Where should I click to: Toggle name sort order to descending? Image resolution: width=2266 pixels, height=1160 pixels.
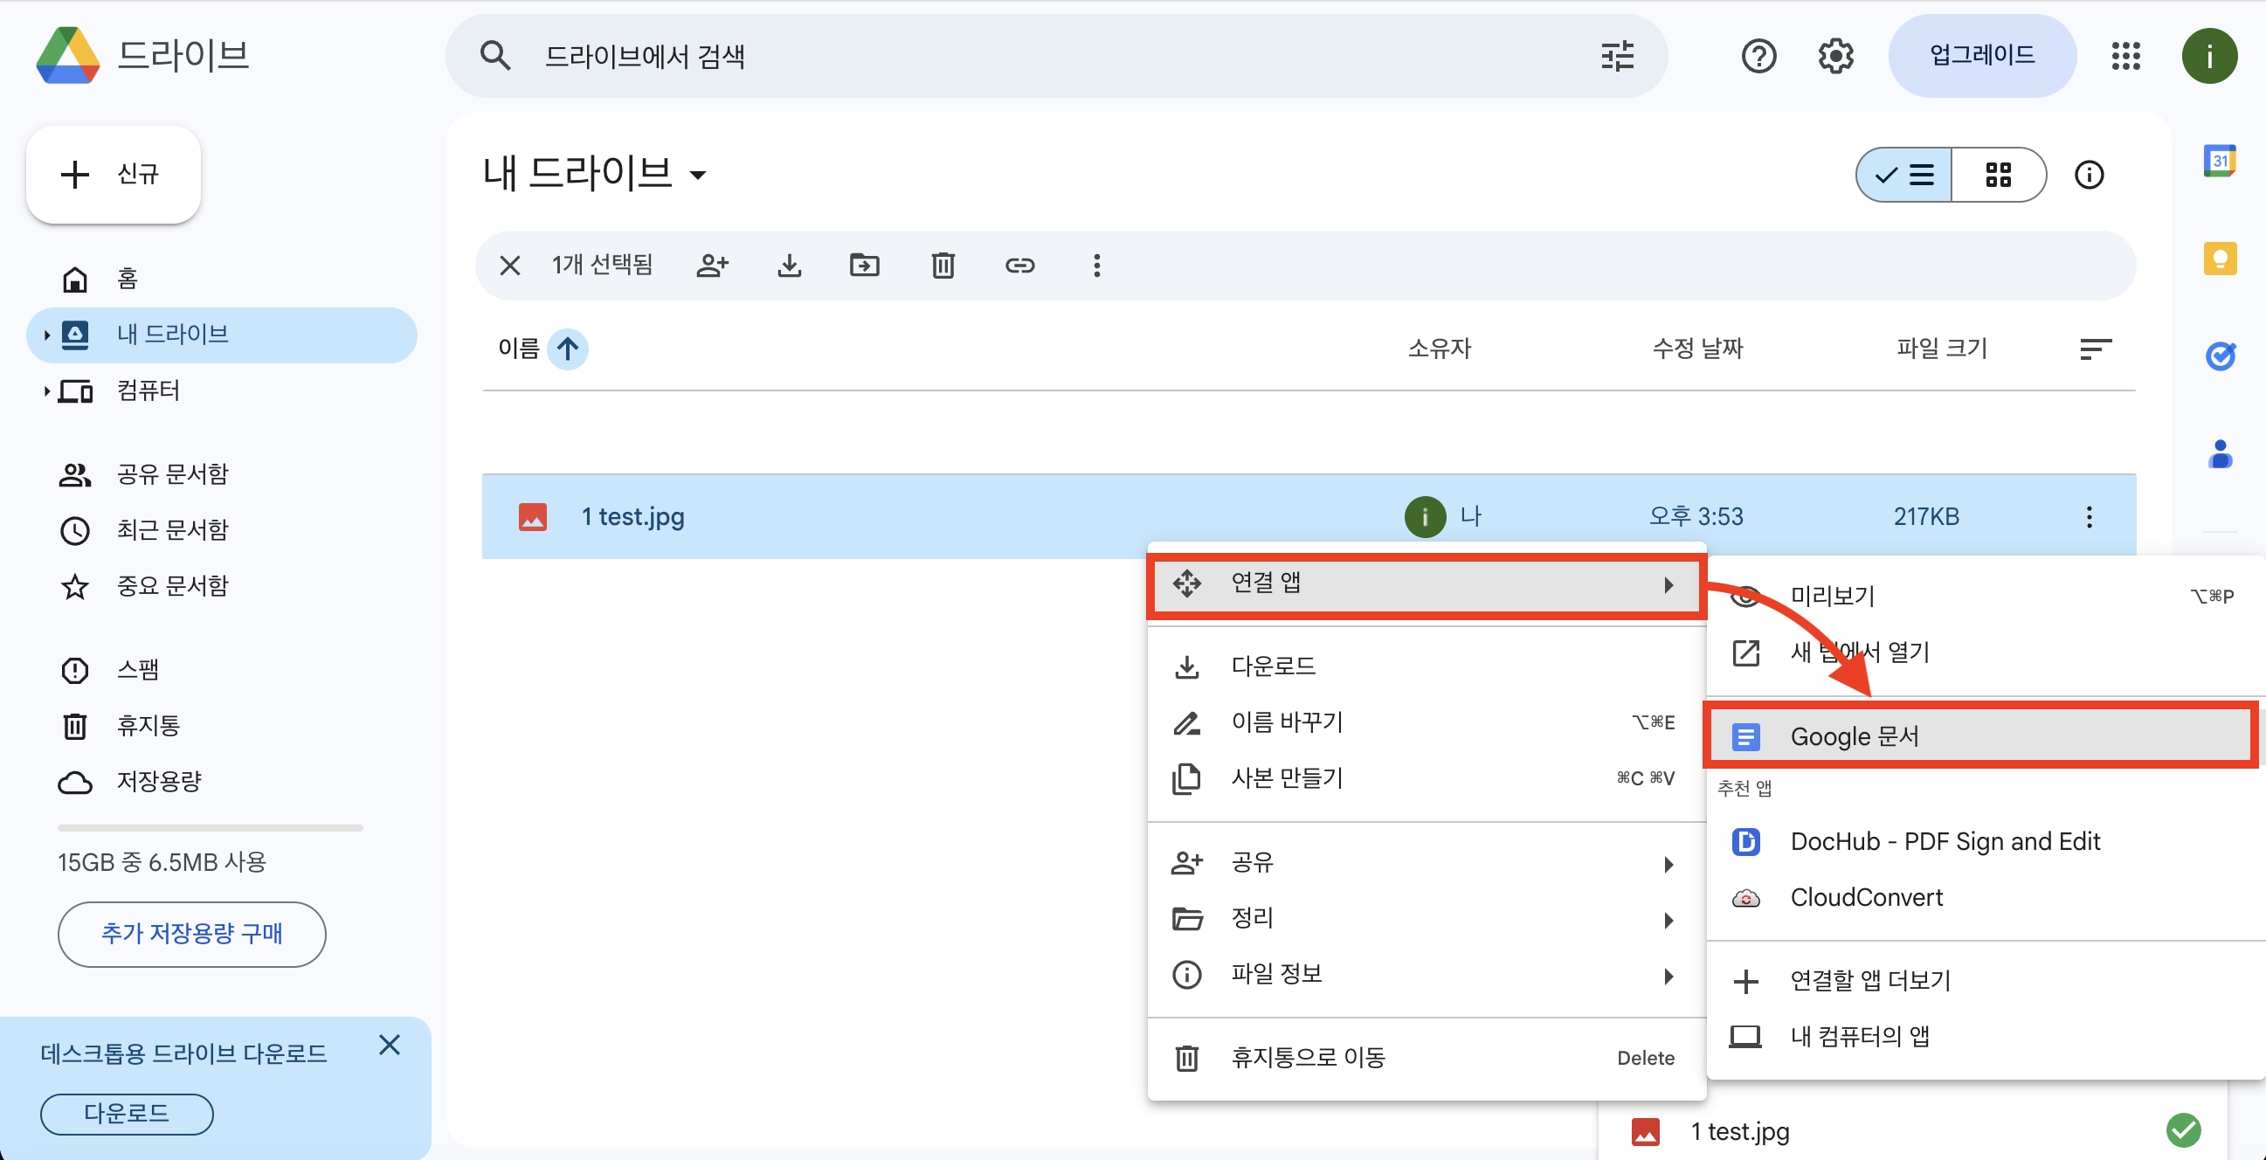pyautogui.click(x=569, y=349)
